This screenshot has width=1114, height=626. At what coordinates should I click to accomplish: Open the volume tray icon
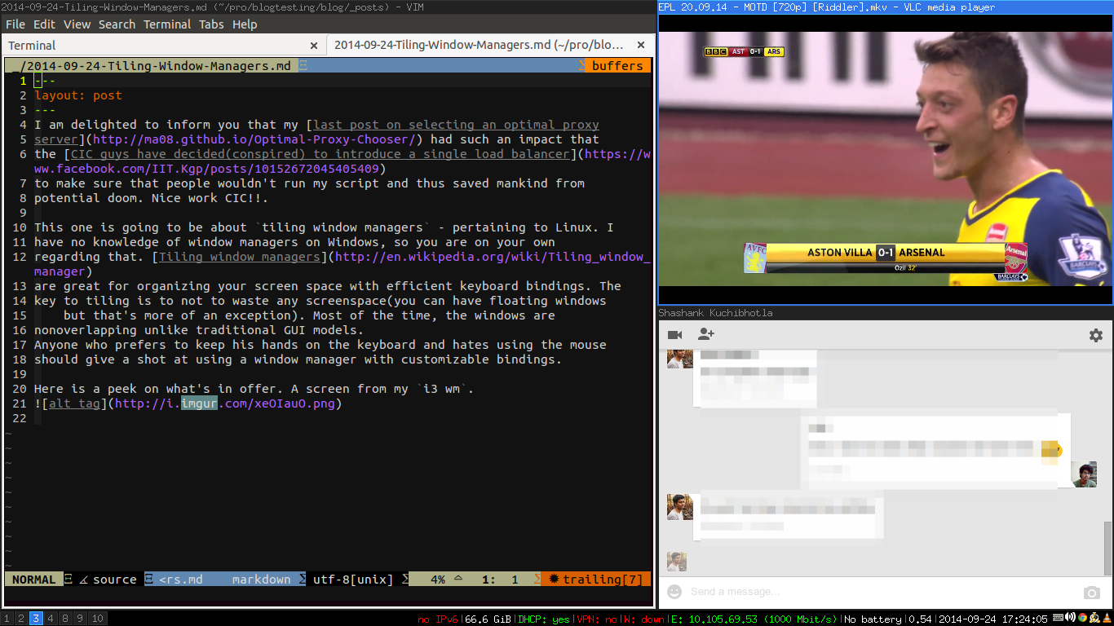(1070, 618)
